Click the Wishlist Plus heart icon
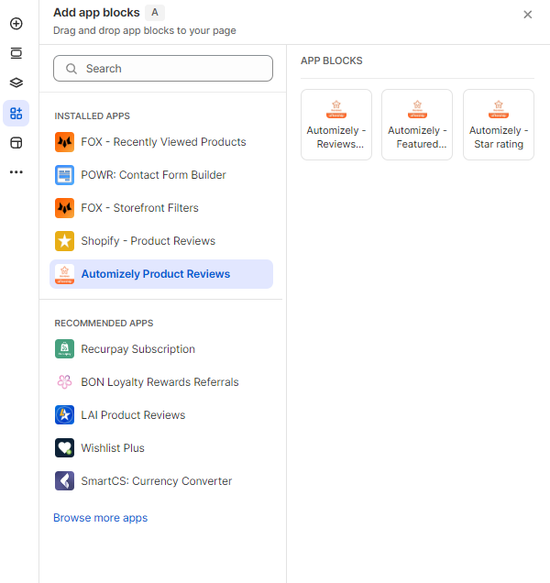The image size is (550, 583). pyautogui.click(x=64, y=447)
